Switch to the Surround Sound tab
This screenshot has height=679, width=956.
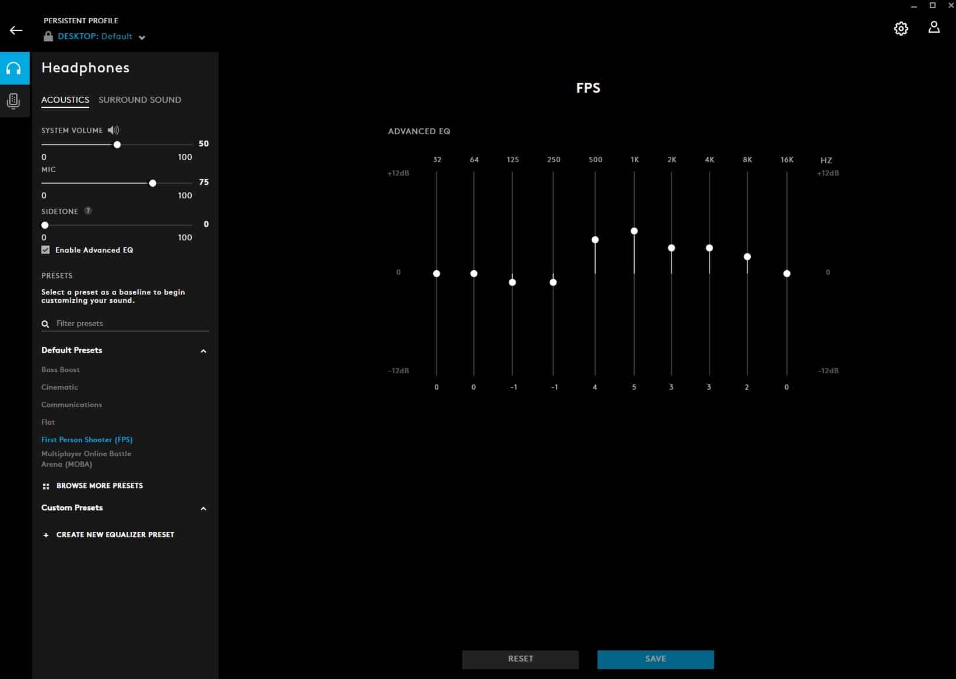[140, 100]
